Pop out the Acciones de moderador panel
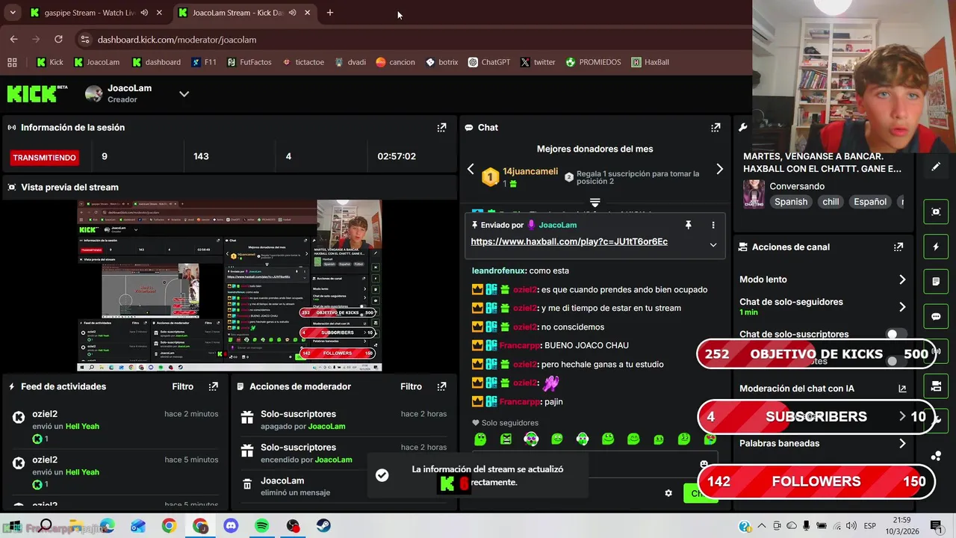 pos(441,386)
